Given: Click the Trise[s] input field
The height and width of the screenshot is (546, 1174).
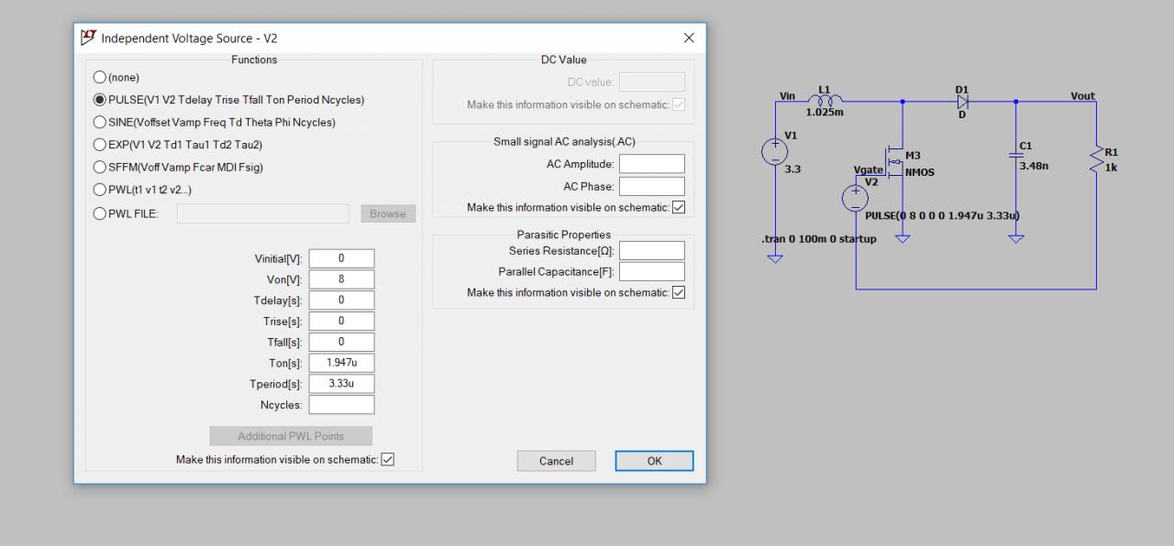Looking at the screenshot, I should tap(341, 321).
